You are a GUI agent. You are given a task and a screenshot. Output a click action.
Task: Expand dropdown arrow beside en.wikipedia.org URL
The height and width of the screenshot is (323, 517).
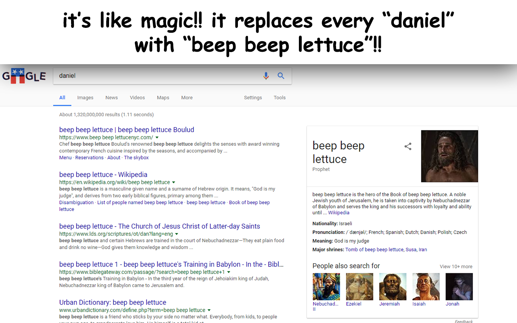click(x=174, y=182)
